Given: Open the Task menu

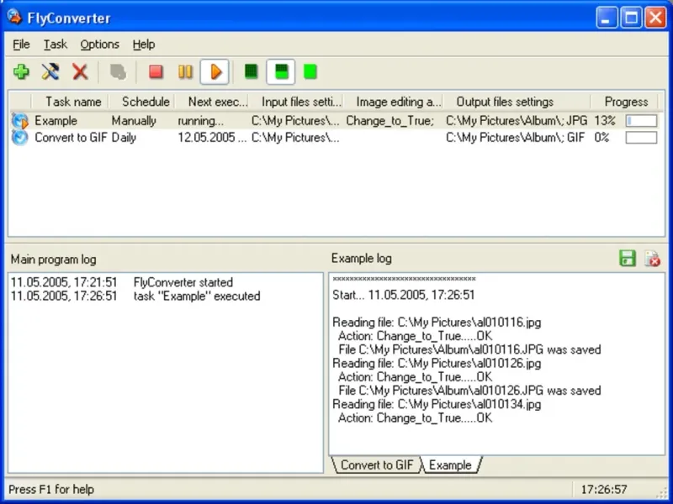Looking at the screenshot, I should click(56, 45).
